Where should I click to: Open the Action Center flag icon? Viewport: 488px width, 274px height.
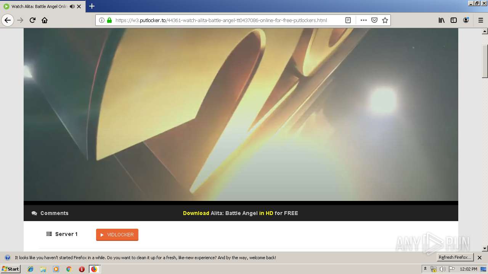[x=452, y=269]
